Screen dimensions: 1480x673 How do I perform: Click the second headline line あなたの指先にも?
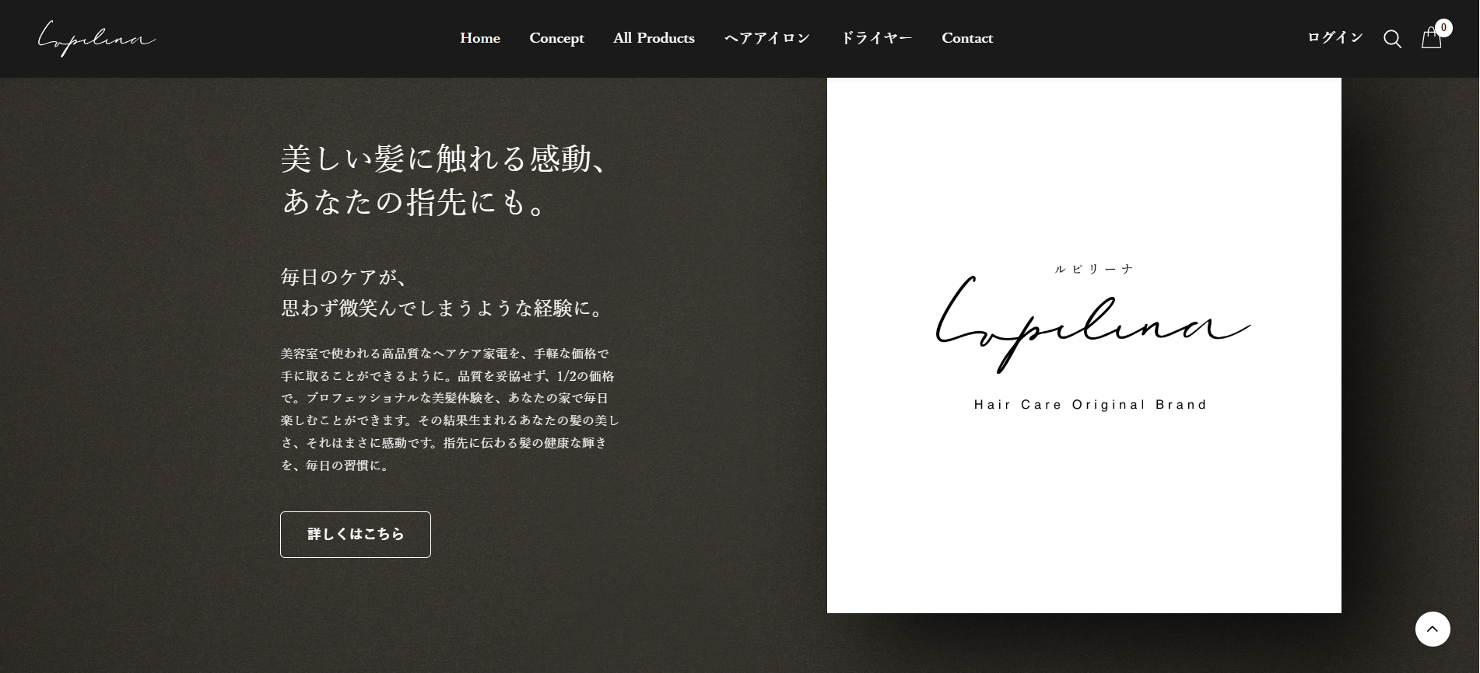(x=415, y=203)
